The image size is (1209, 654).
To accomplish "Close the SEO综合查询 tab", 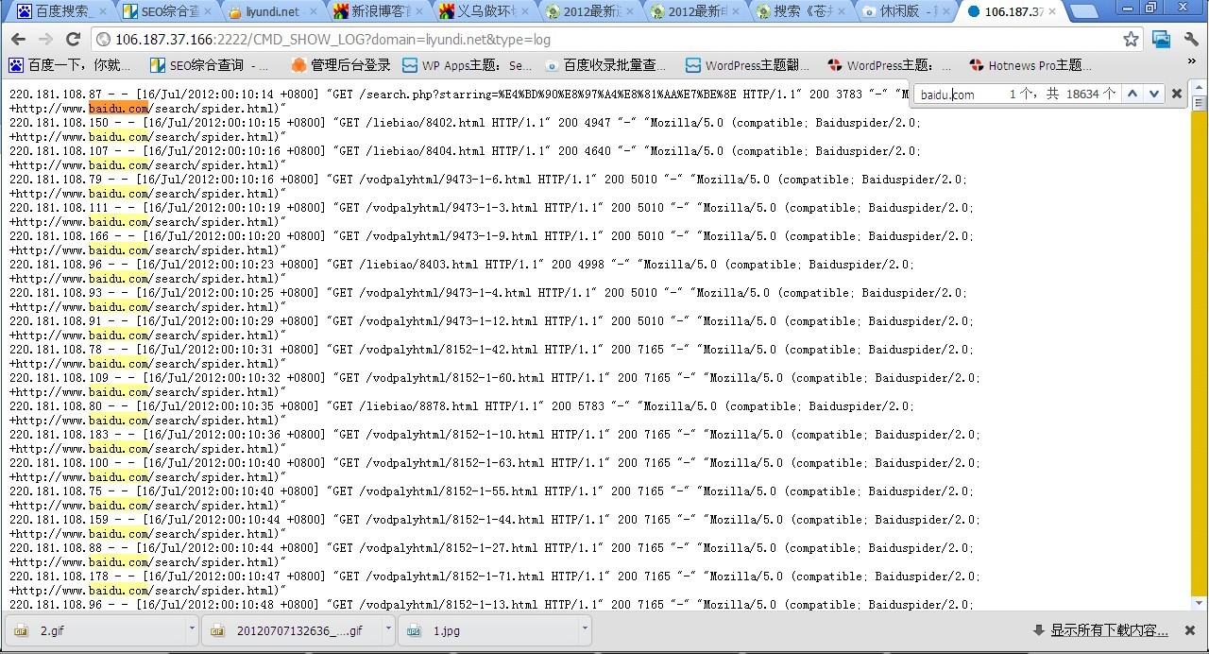I will (x=208, y=12).
